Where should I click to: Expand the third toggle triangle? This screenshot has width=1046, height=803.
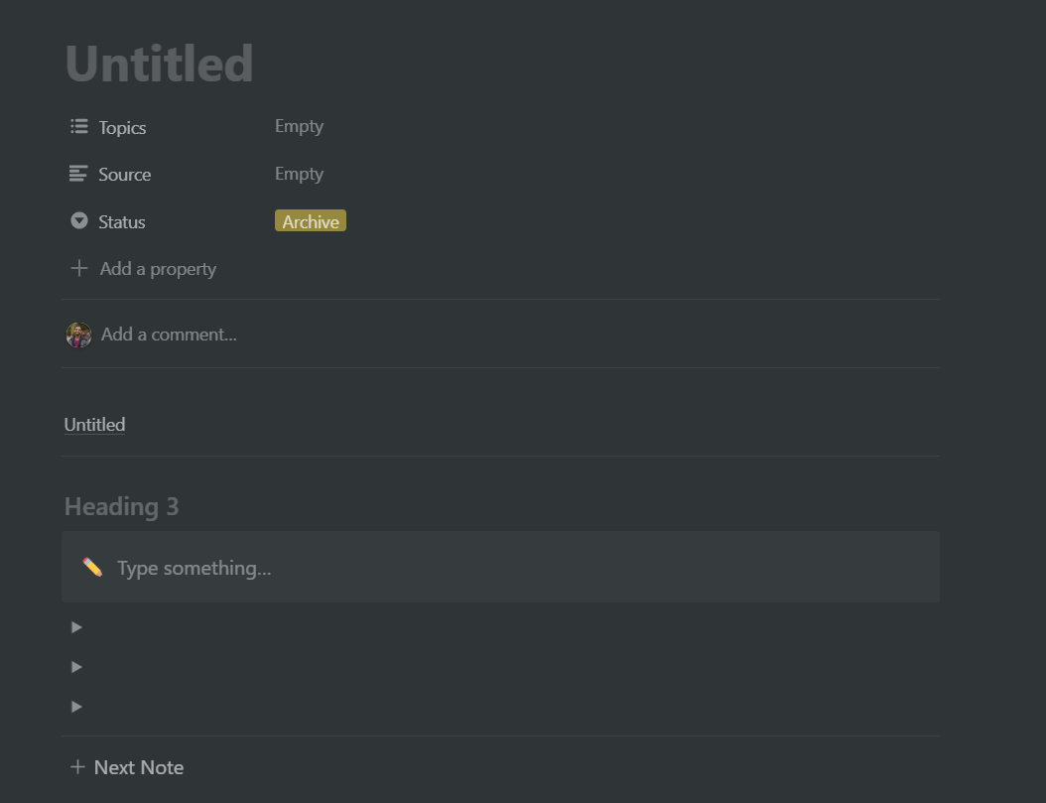(76, 707)
